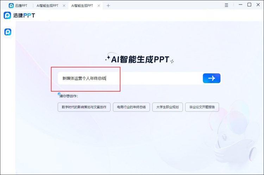Click the sidebar 迅捷PPT icon
The image size is (264, 175).
[x=8, y=32]
